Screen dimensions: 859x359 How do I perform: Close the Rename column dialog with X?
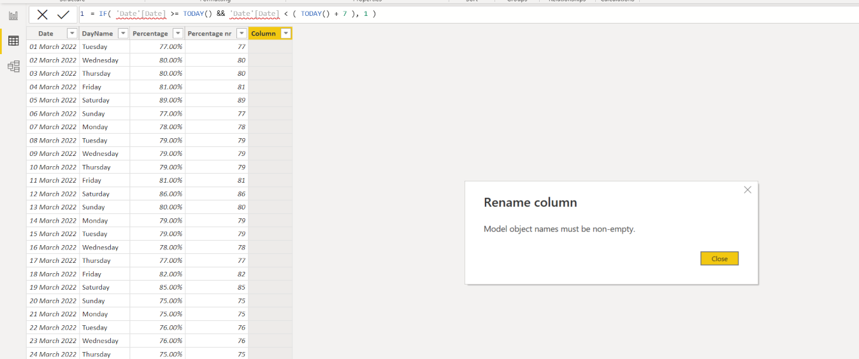tap(747, 190)
